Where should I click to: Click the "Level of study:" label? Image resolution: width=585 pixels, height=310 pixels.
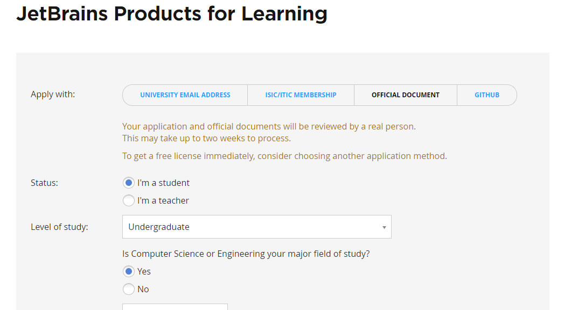(59, 227)
